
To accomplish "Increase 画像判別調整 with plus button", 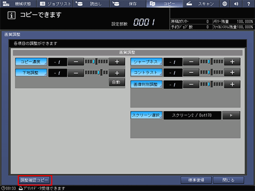I will point(232,85).
